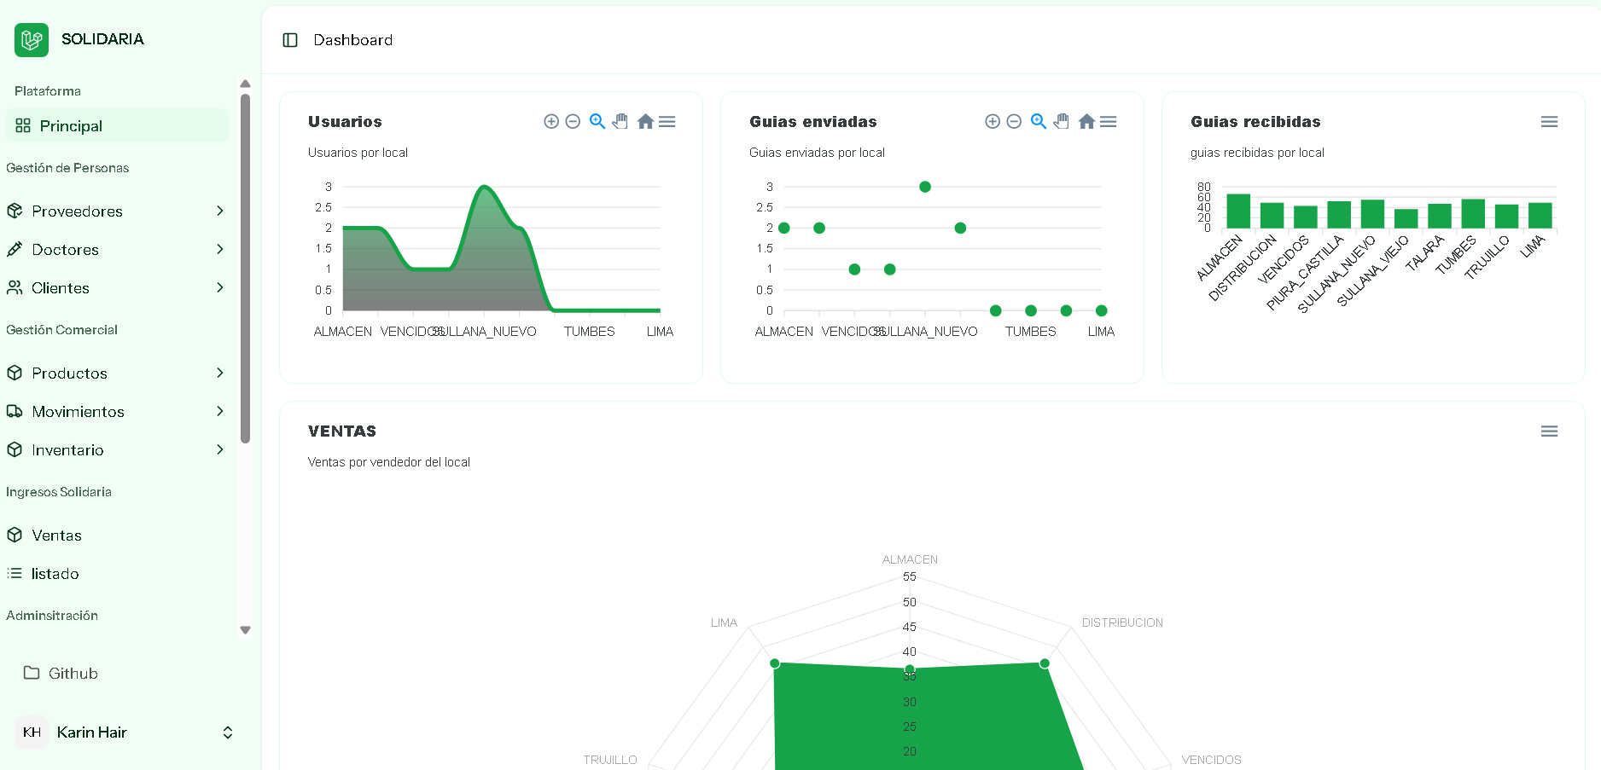Activate selection zoom on Guias enviadas chart
Viewport: 1601px width, 770px height.
pos(1038,122)
